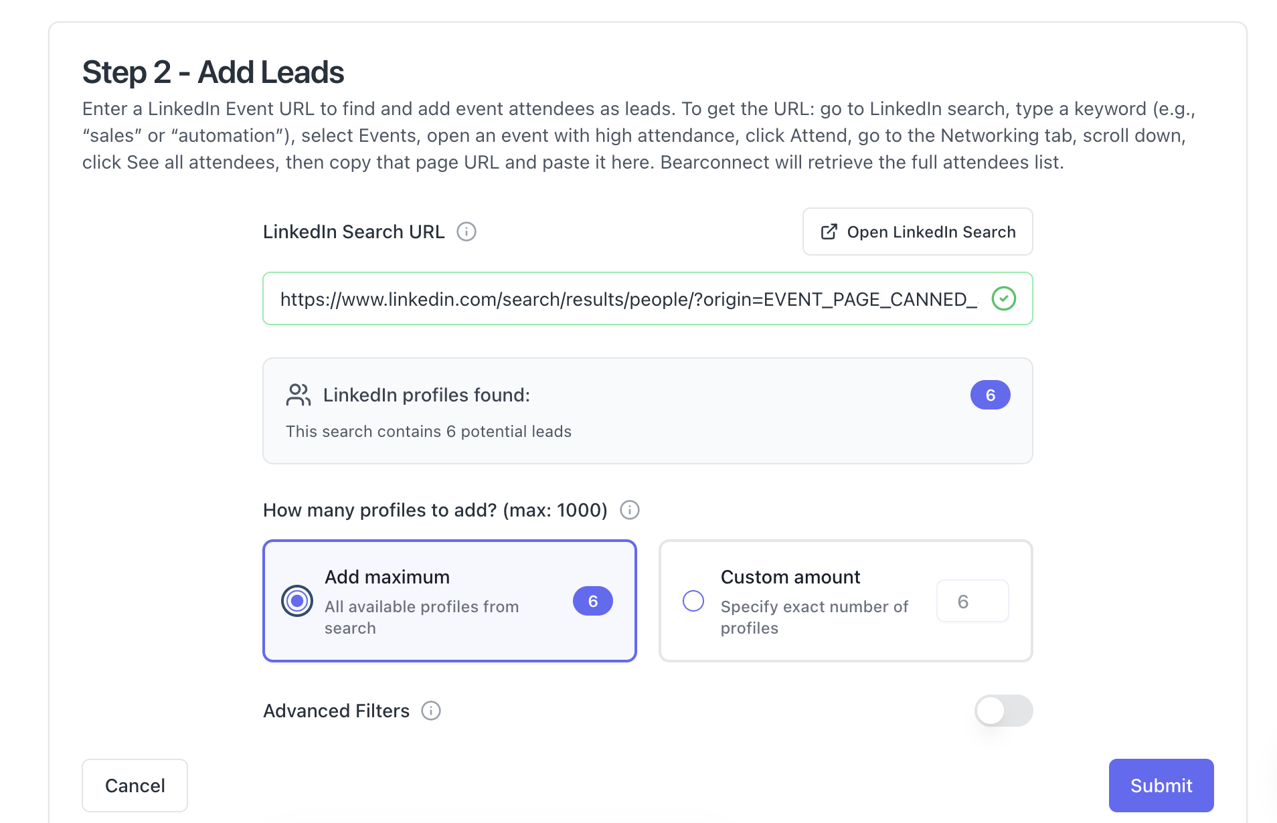Viewport: 1277px width, 823px height.
Task: Click Open LinkedIn Search button
Action: (918, 232)
